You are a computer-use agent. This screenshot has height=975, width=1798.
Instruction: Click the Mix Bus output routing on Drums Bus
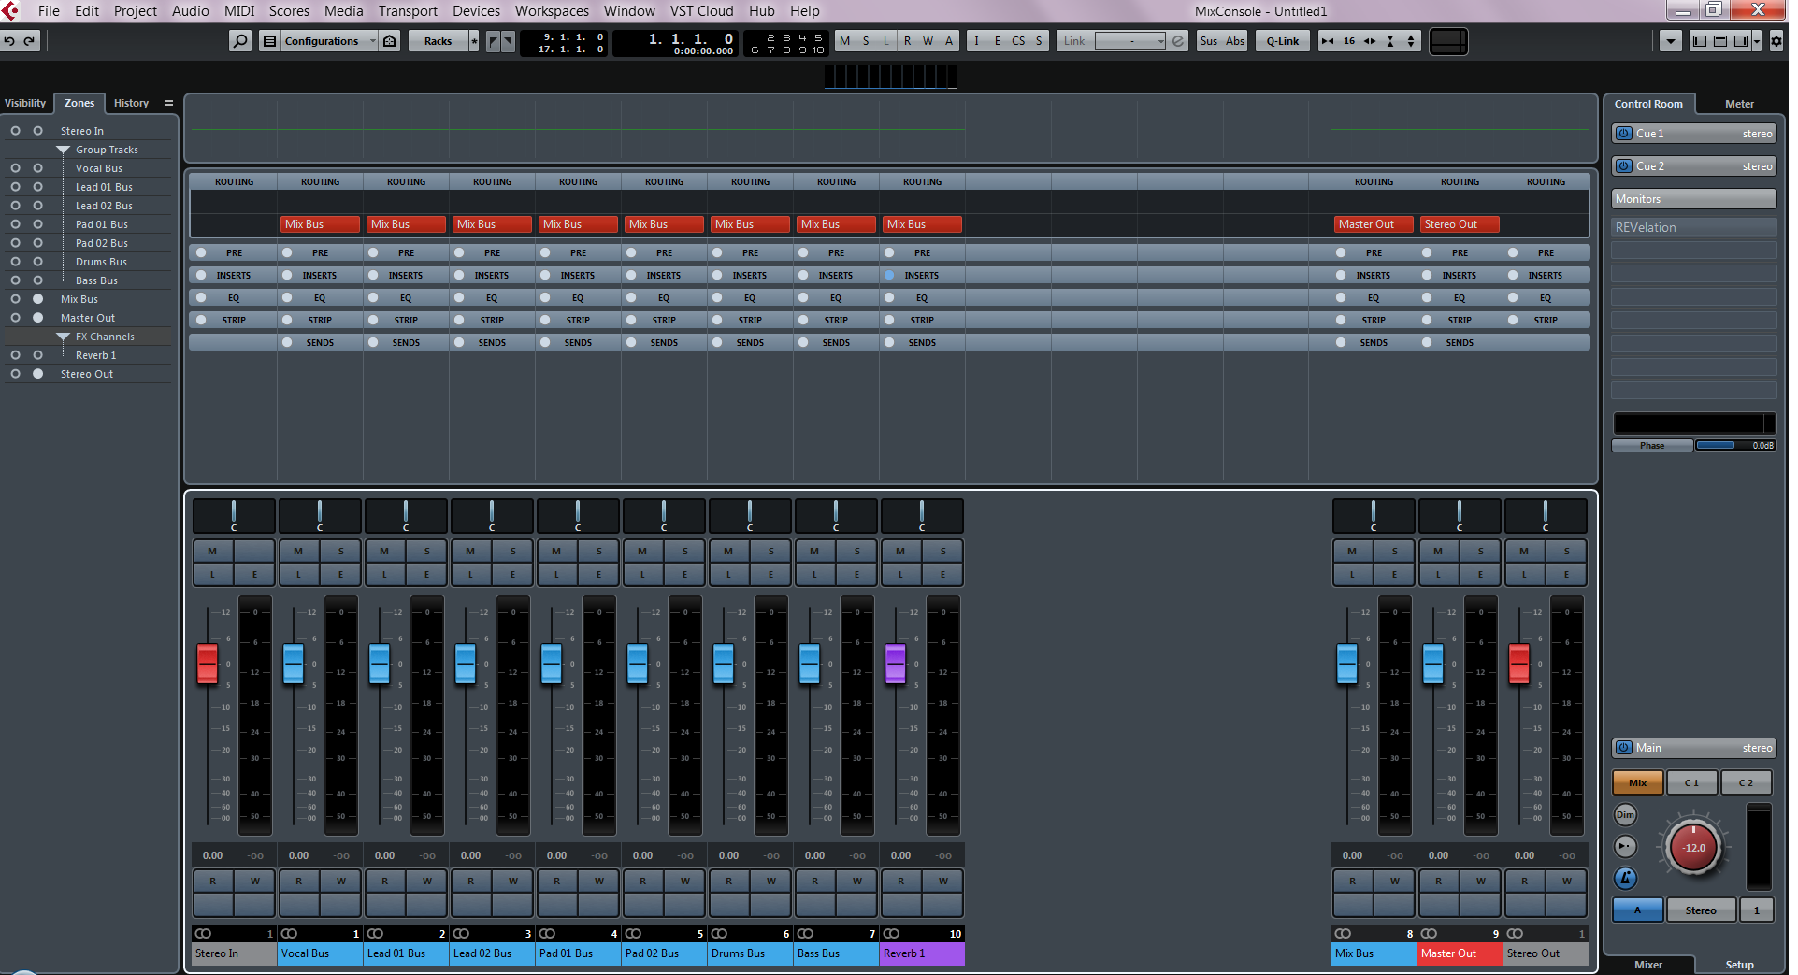click(x=750, y=224)
